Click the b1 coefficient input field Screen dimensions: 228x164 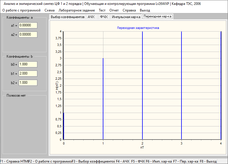(28, 73)
